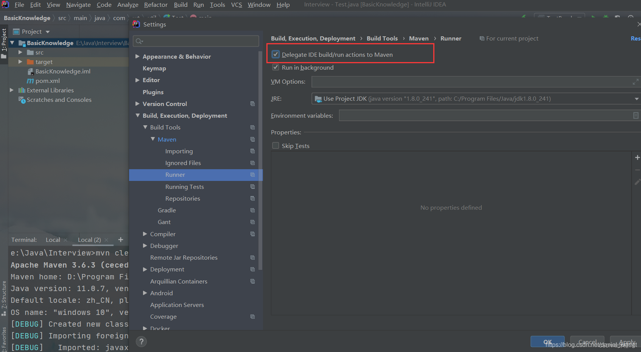
Task: Open pom.xml in Project tree
Action: tap(48, 81)
